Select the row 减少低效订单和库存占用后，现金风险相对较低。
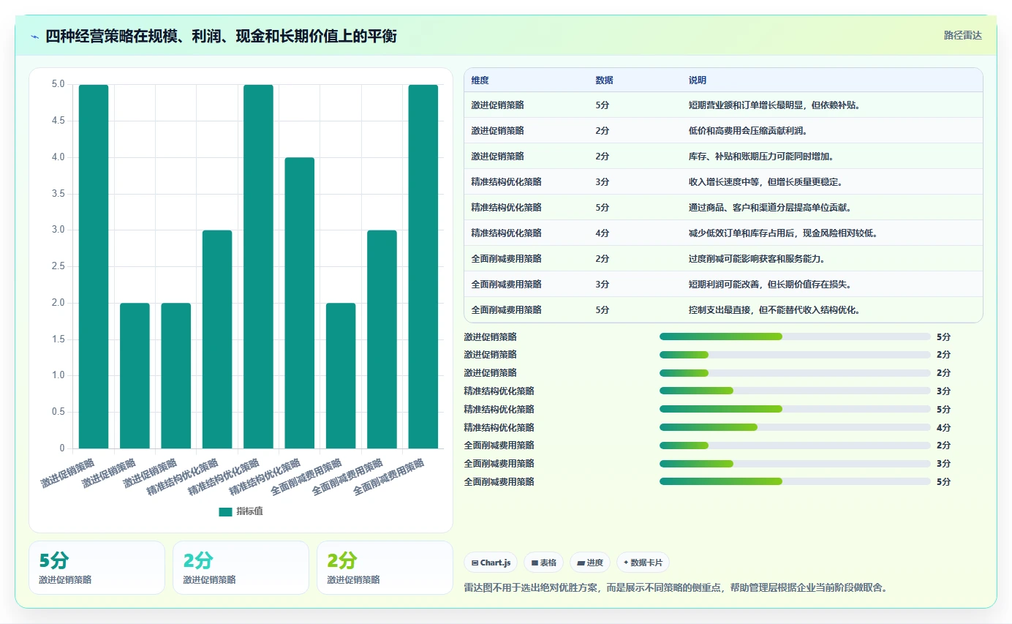The image size is (1012, 624). click(723, 233)
